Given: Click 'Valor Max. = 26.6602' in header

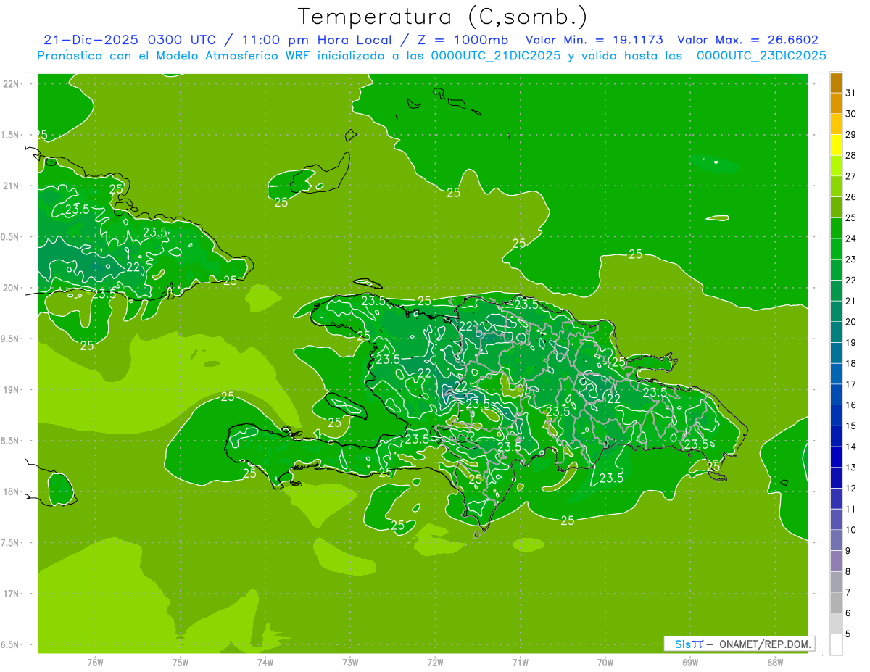Looking at the screenshot, I should [747, 40].
